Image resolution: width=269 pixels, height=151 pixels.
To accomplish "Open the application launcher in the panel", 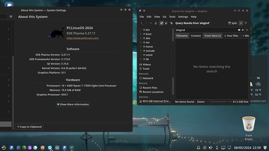I will coord(4,147).
